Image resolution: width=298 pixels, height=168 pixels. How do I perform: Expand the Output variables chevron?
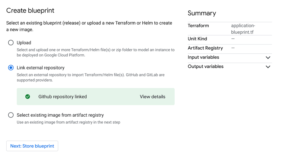point(268,67)
